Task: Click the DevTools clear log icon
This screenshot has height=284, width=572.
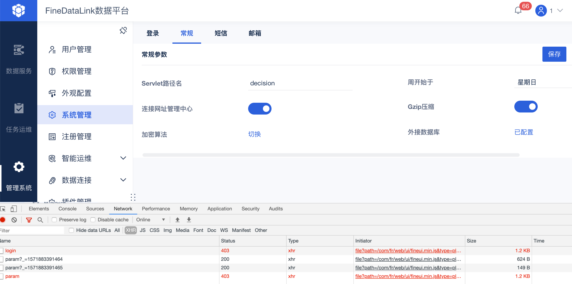Action: point(14,220)
